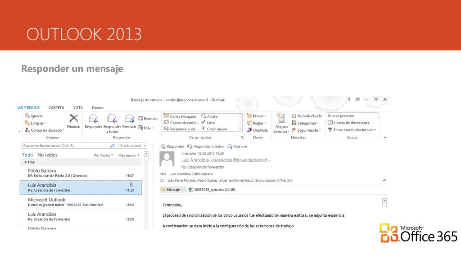
Task: Select the Listo quick step
Action: 208,122
